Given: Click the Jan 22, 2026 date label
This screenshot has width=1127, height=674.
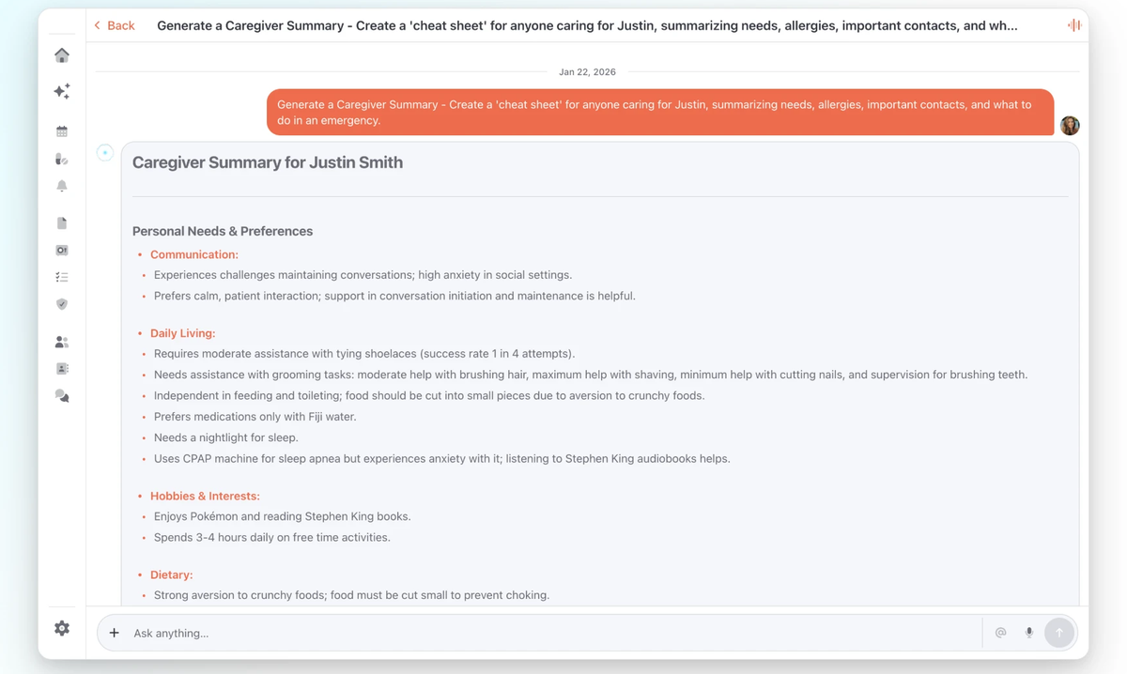Looking at the screenshot, I should [587, 71].
